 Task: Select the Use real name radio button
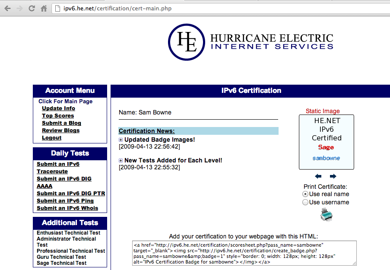[305, 194]
